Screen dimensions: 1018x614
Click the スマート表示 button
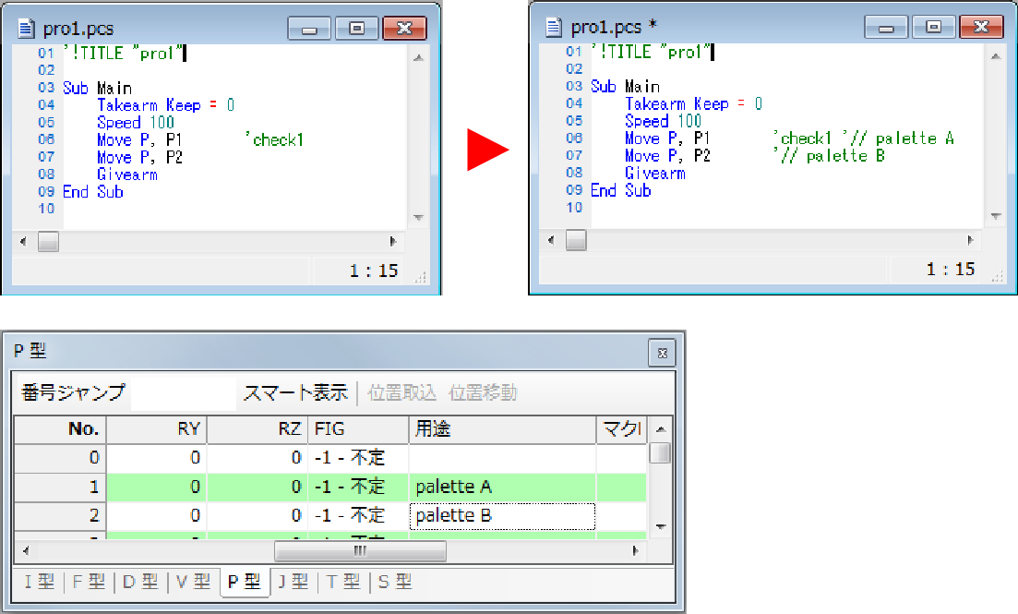[295, 392]
